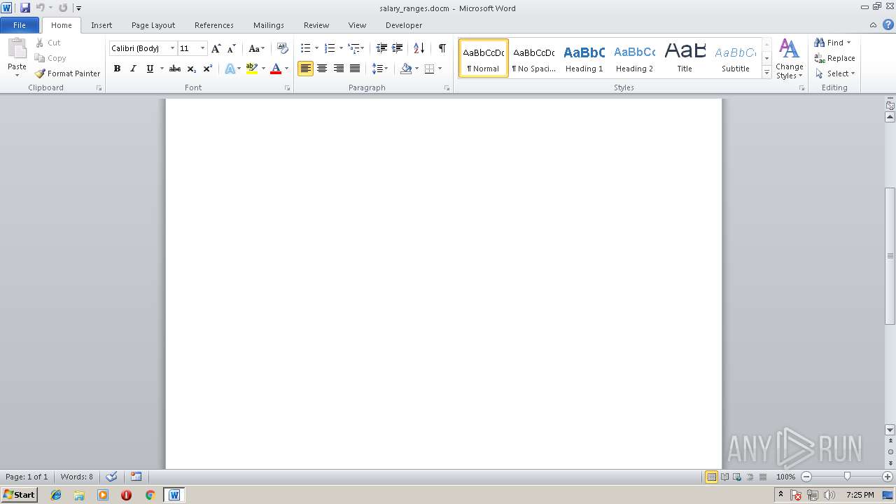Open Paragraph dialog launcher
896x504 pixels.
[447, 88]
